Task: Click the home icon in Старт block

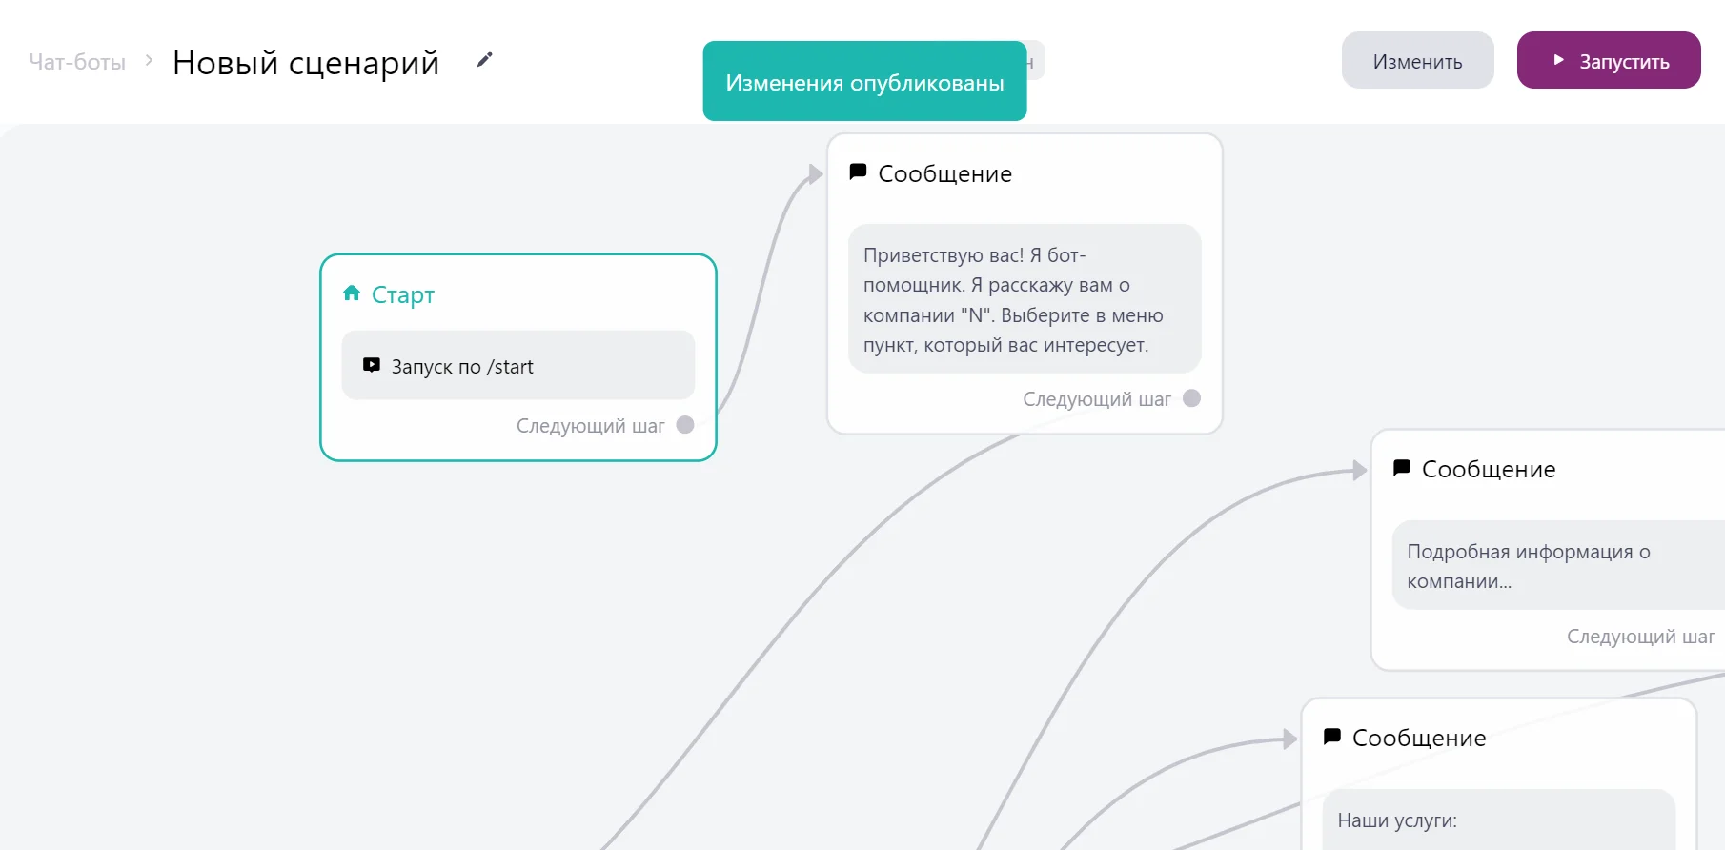Action: pyautogui.click(x=352, y=293)
